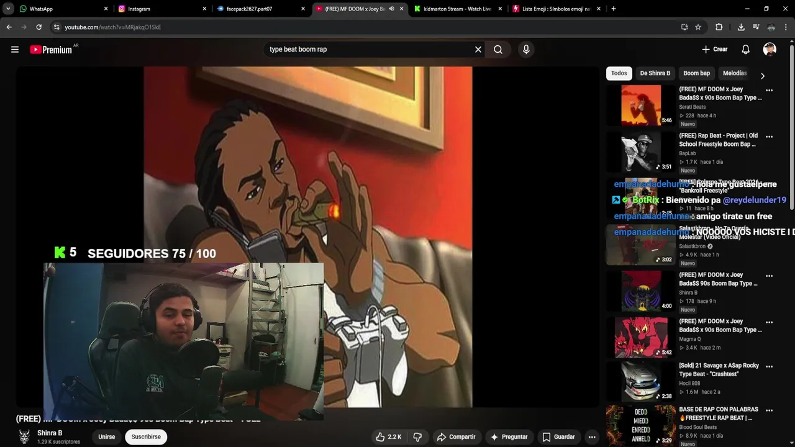The width and height of the screenshot is (795, 447).
Task: Open options for Serati Beats video
Action: point(769,90)
